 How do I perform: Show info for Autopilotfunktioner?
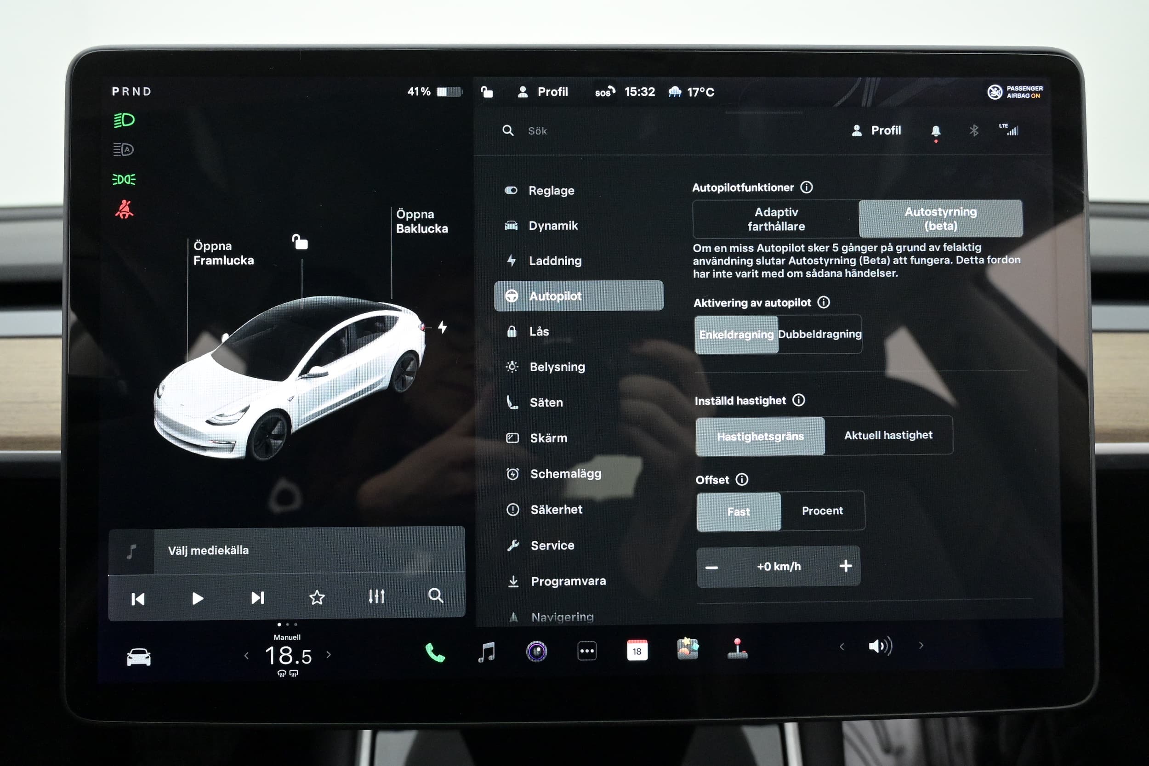pyautogui.click(x=807, y=187)
